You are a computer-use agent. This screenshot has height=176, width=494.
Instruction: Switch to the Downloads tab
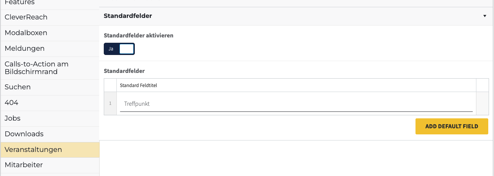[24, 134]
